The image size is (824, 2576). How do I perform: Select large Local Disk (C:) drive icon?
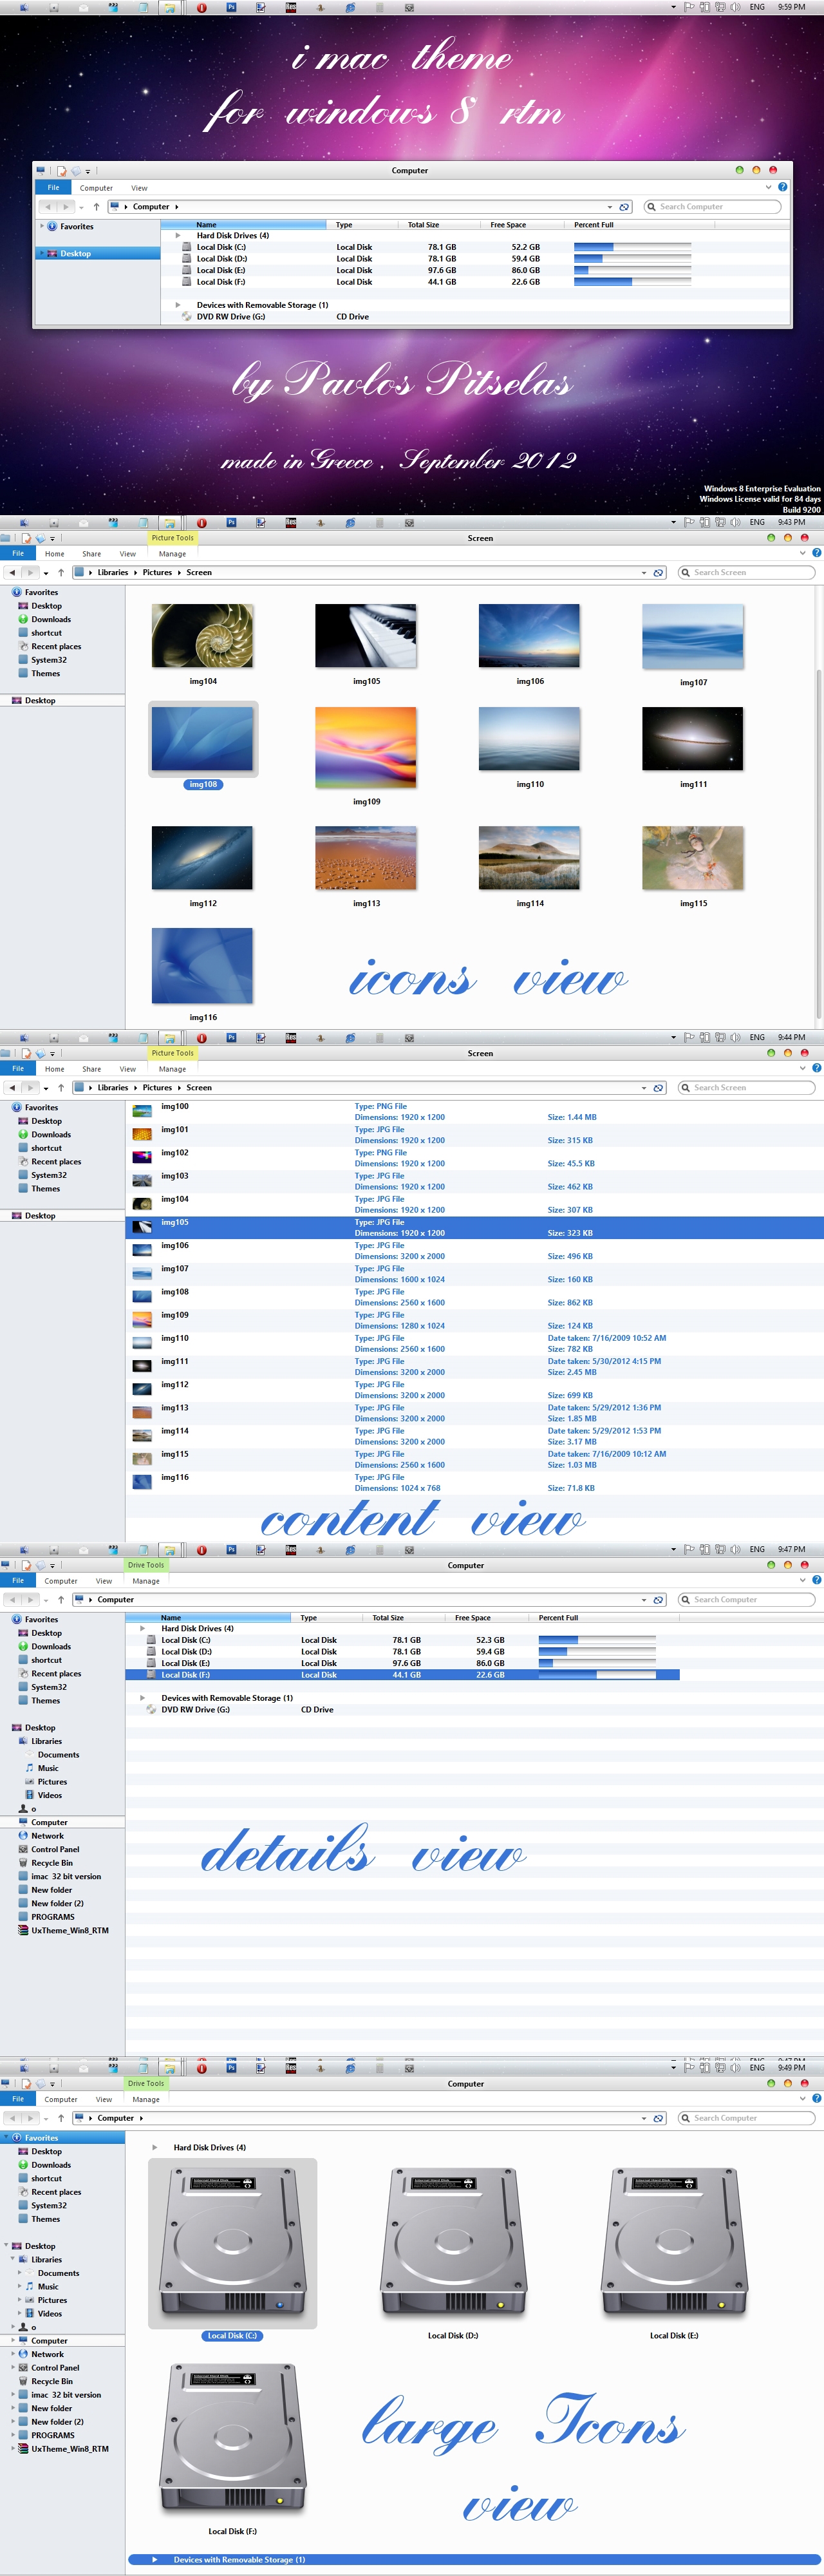232,2242
